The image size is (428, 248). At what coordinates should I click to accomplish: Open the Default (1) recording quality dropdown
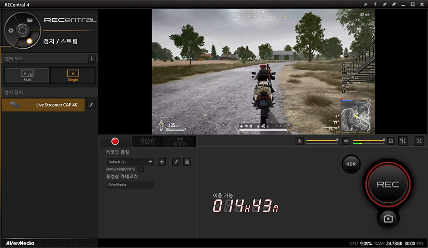pyautogui.click(x=130, y=162)
